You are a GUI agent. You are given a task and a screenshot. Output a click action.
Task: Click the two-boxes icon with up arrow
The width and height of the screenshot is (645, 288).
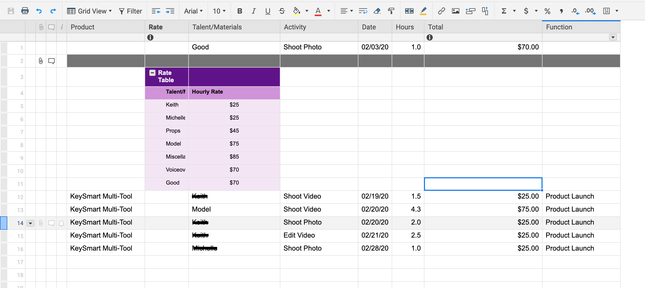pyautogui.click(x=485, y=11)
